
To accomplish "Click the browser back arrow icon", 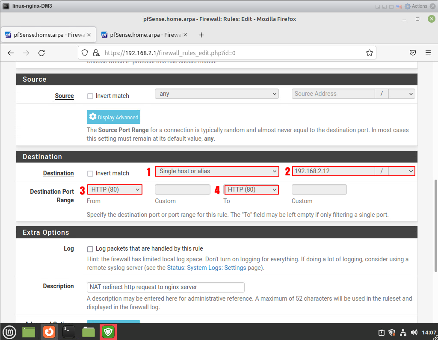I will [11, 53].
